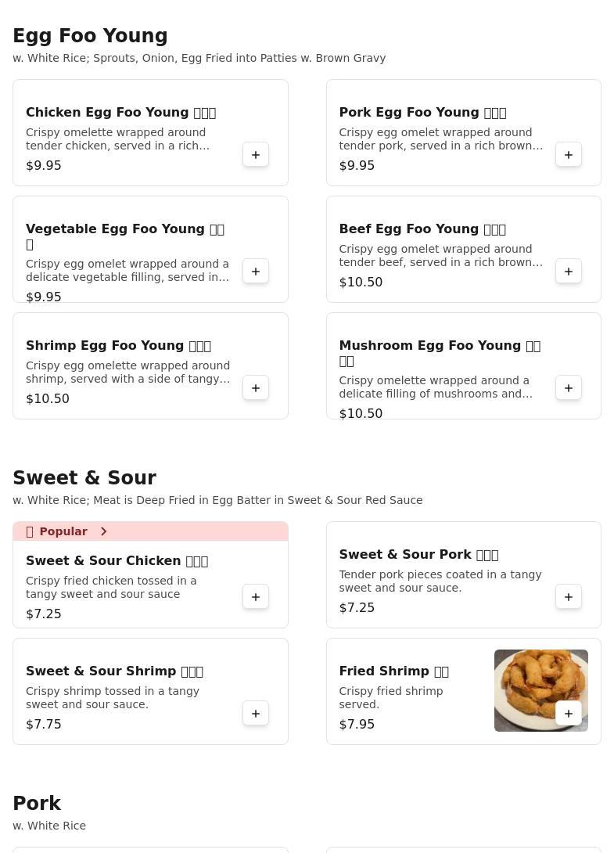Click the Egg Foo Young section heading
This screenshot has height=853, width=614.
point(90,36)
